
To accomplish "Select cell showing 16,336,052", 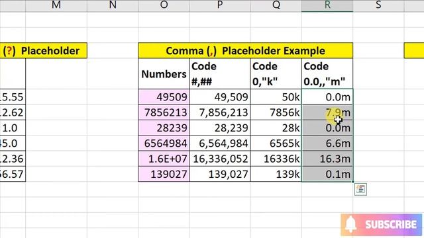I will pyautogui.click(x=220, y=159).
